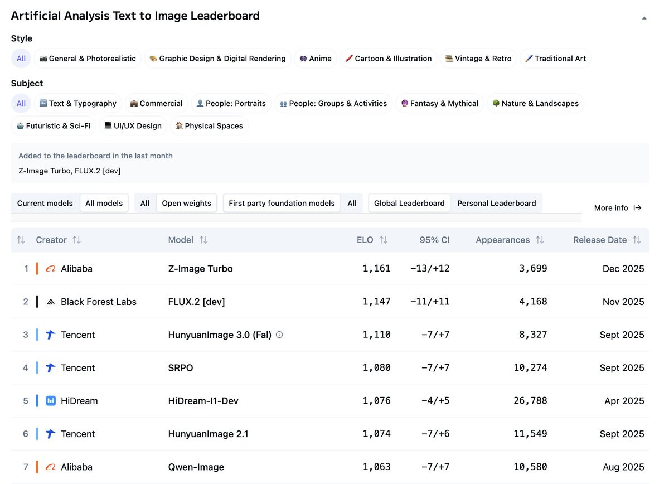Collapse the leaderboard section with top-right arrow
This screenshot has width=669, height=484.
click(644, 18)
